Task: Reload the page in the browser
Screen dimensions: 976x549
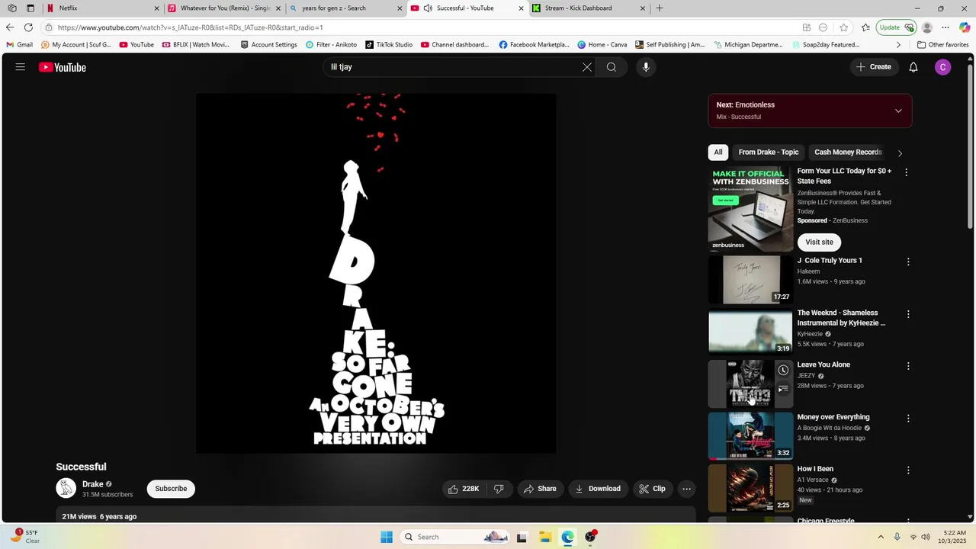Action: tap(28, 27)
